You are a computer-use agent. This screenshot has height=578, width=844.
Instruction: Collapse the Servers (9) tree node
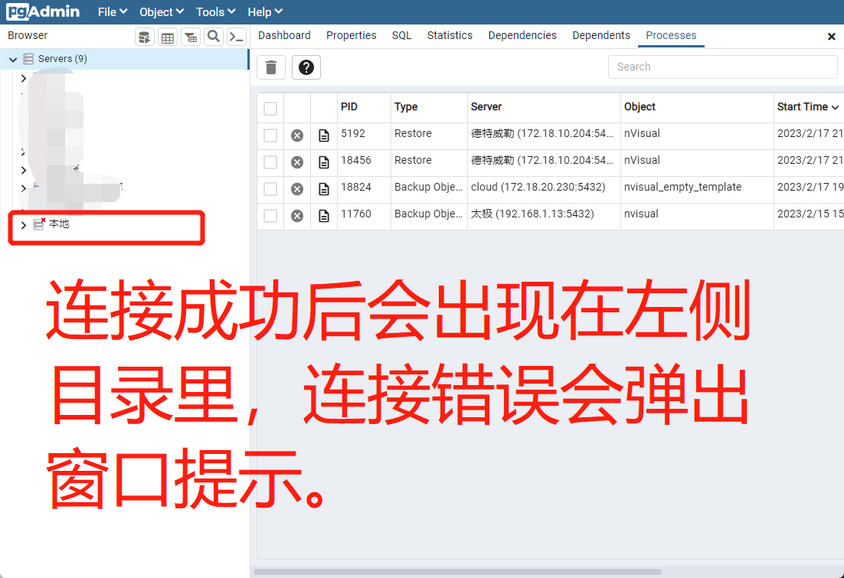tap(13, 59)
